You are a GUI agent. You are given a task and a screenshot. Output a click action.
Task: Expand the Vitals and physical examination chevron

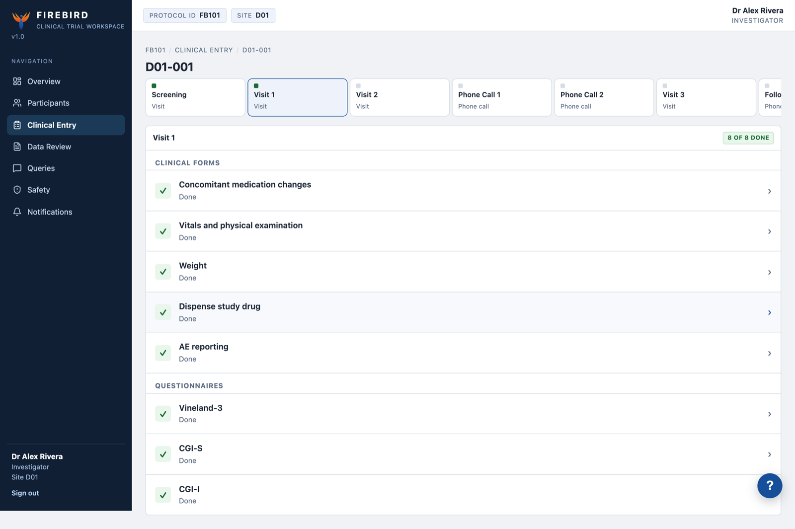(769, 231)
